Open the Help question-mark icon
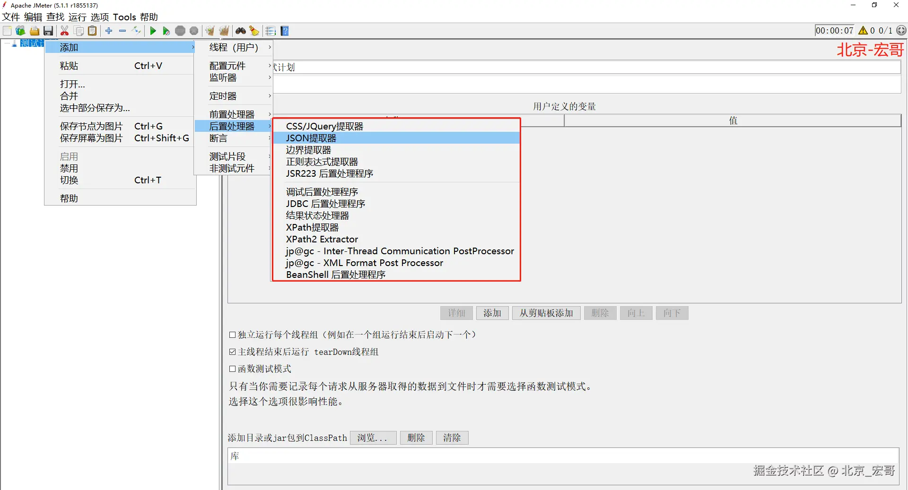This screenshot has width=908, height=490. coord(285,31)
